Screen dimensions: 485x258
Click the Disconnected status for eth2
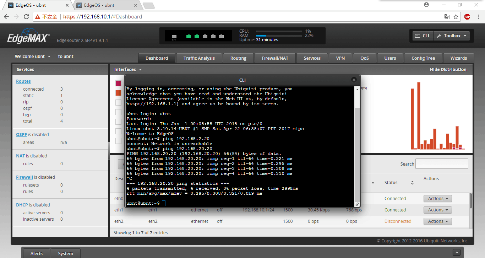pyautogui.click(x=398, y=221)
